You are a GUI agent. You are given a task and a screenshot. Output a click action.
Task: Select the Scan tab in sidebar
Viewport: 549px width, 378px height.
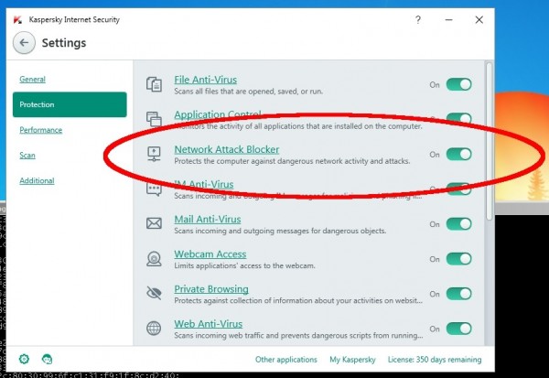tap(27, 156)
